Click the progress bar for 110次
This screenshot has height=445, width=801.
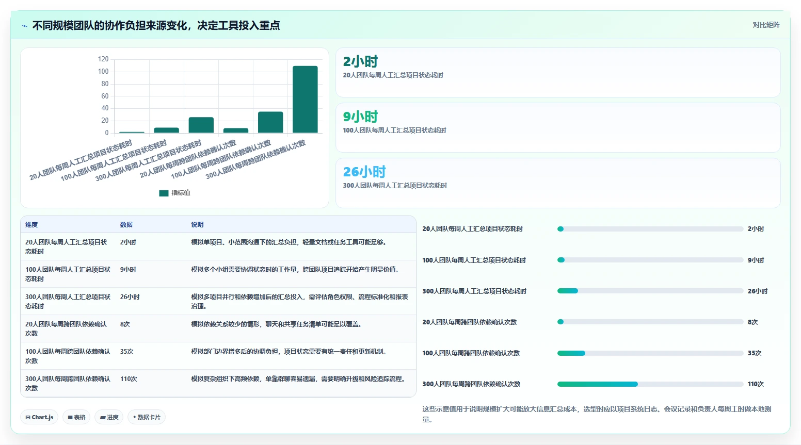[650, 384]
